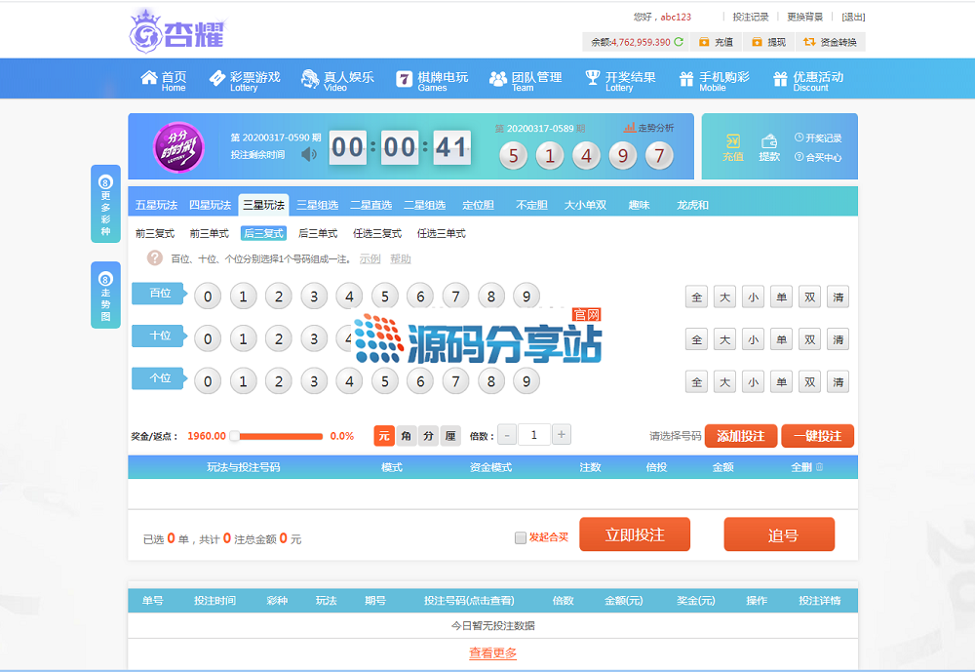The image size is (975, 672).
Task: Refresh the account balance
Action: tap(679, 42)
